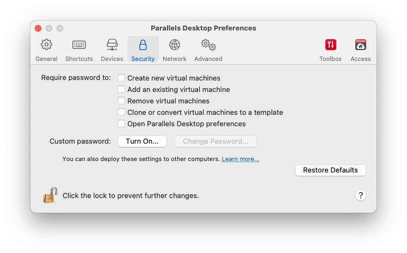Open help with the question mark button

tap(361, 195)
